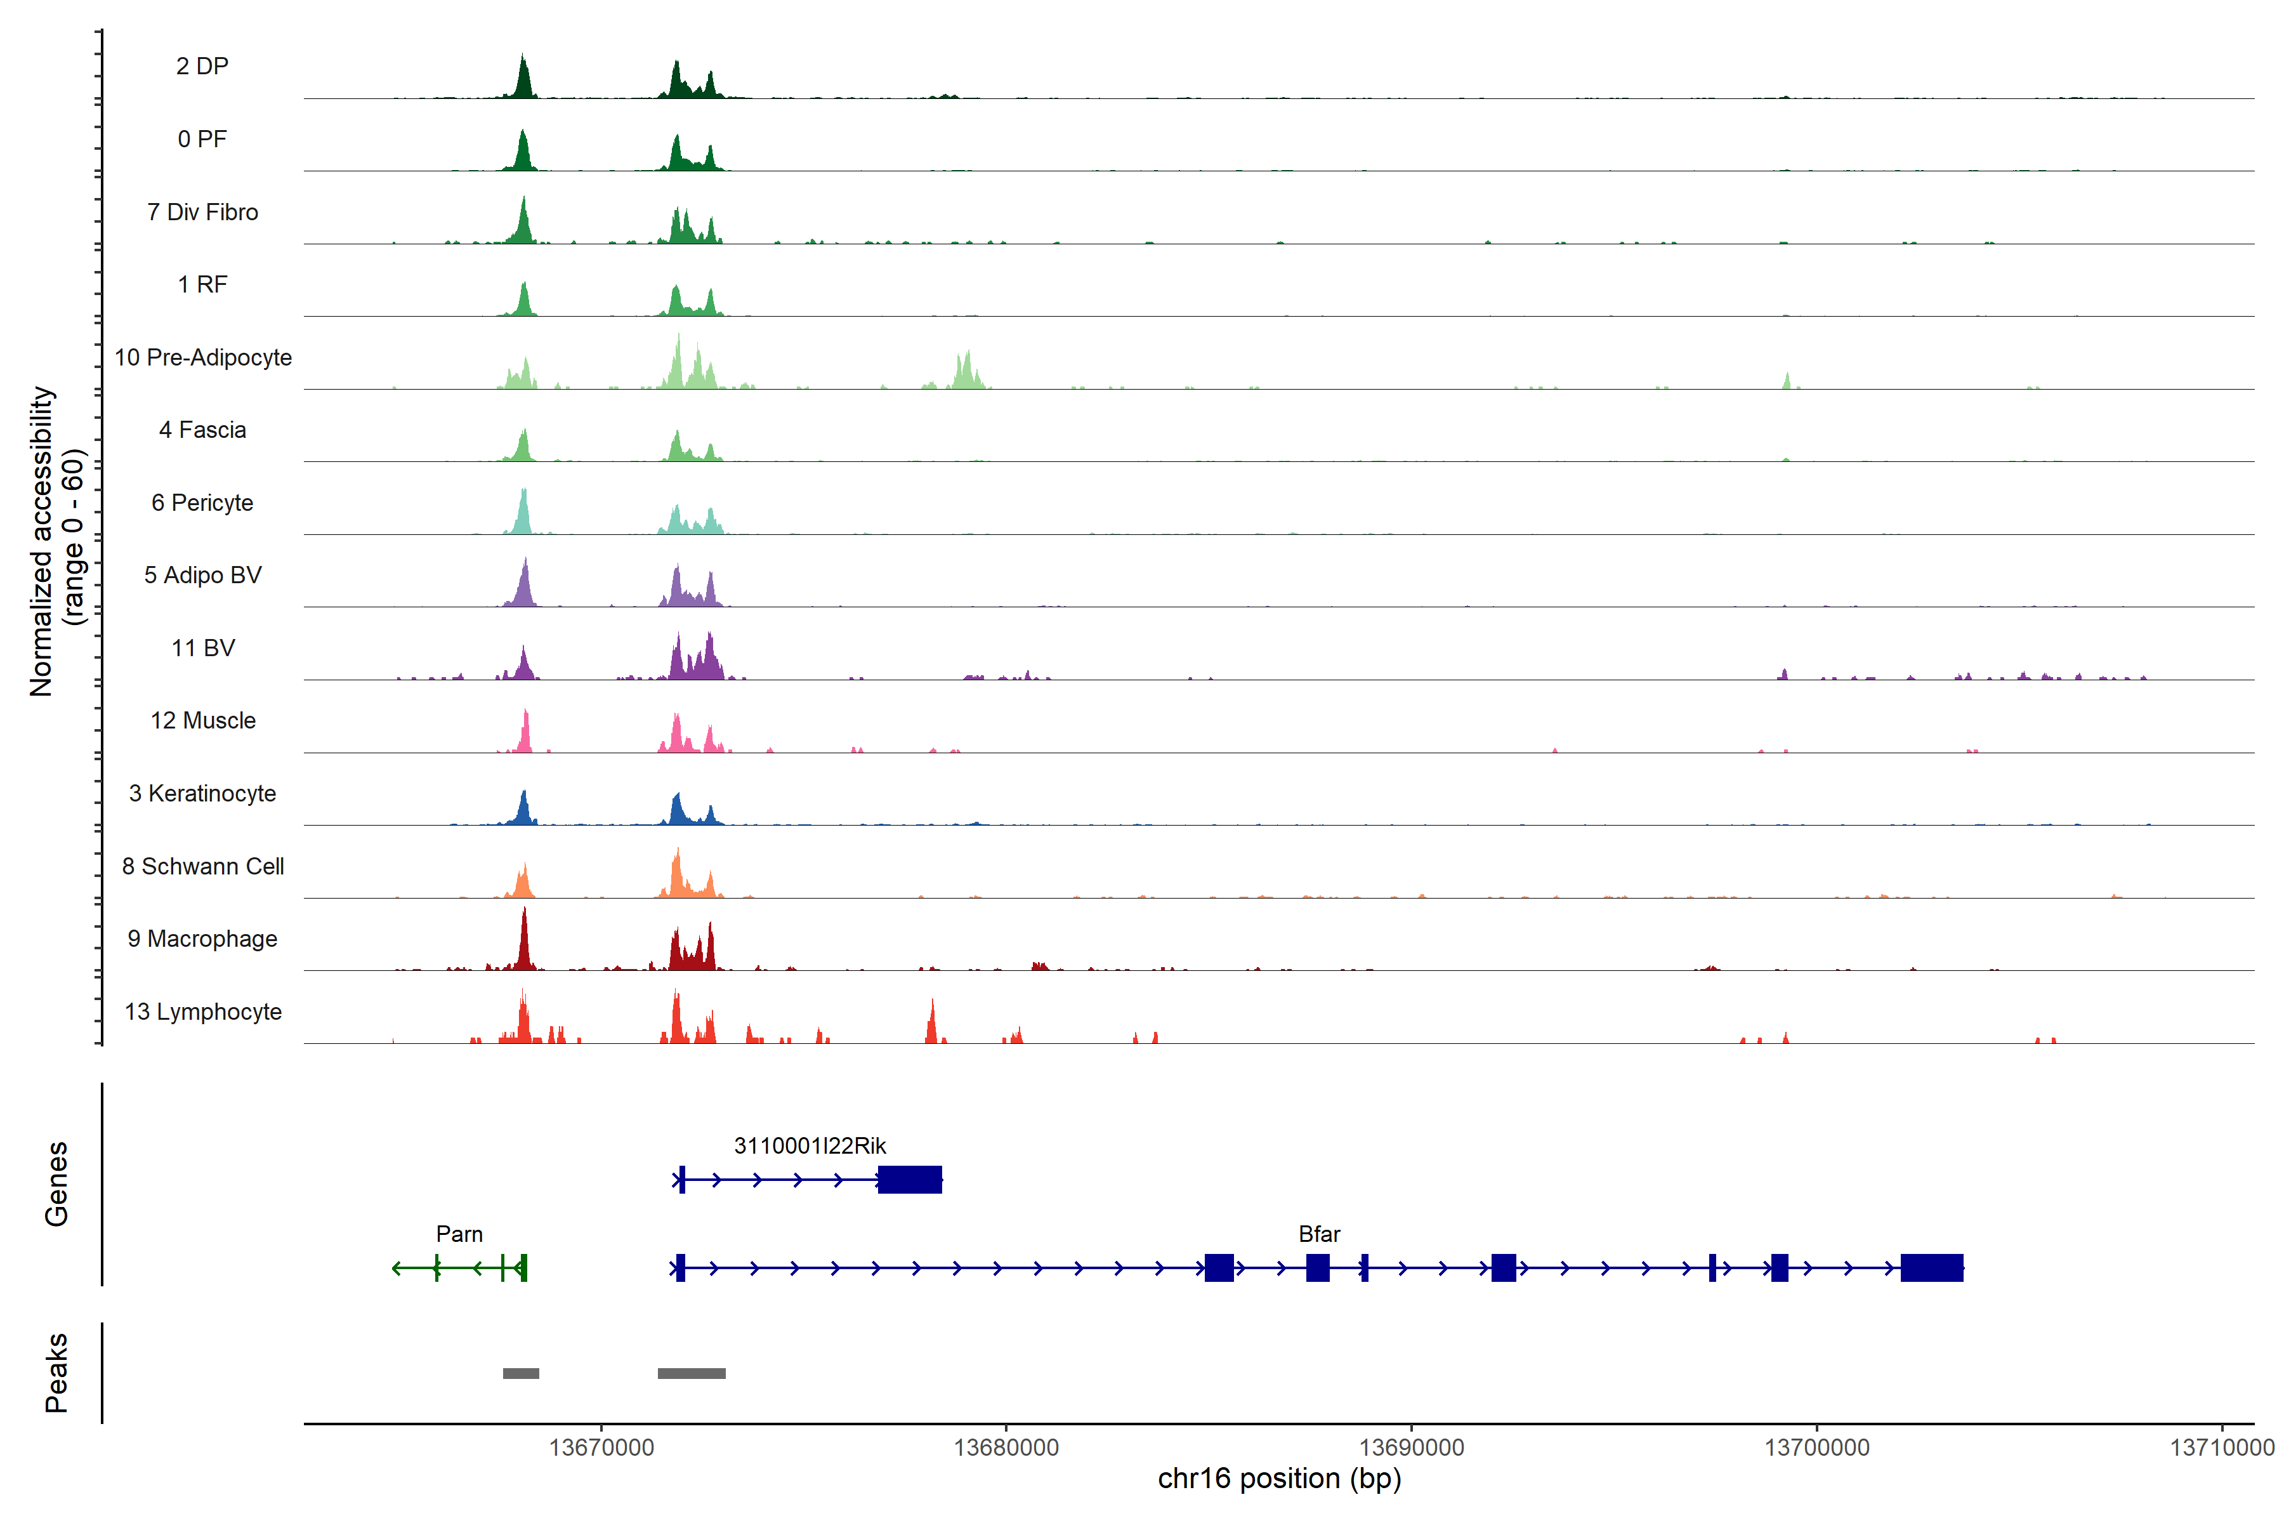Click the 10 Pre-Adipocyte track label
Image resolution: width=2284 pixels, height=1523 pixels.
click(203, 357)
